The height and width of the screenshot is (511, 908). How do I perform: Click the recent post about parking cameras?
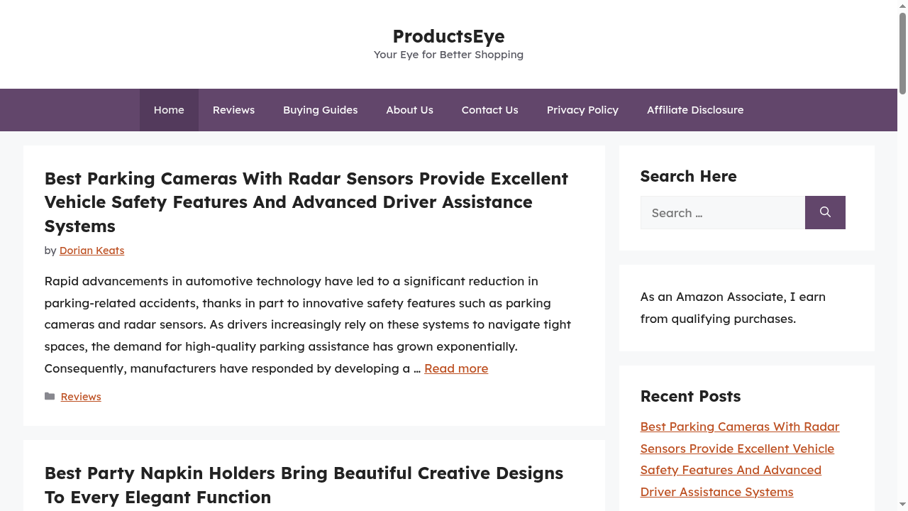739,458
